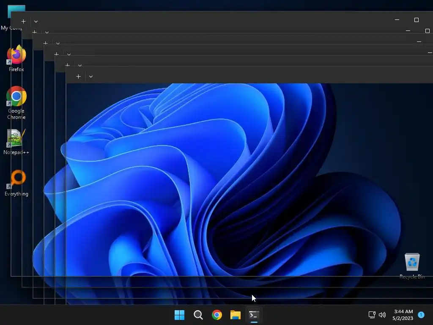433x325 pixels.
Task: Expand the profile dropdown of the frontmost terminal window
Action: pos(91,77)
